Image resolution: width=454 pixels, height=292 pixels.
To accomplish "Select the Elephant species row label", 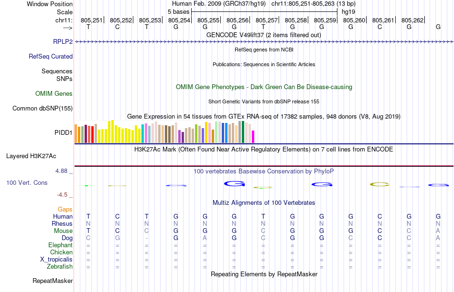I will (x=60, y=245).
